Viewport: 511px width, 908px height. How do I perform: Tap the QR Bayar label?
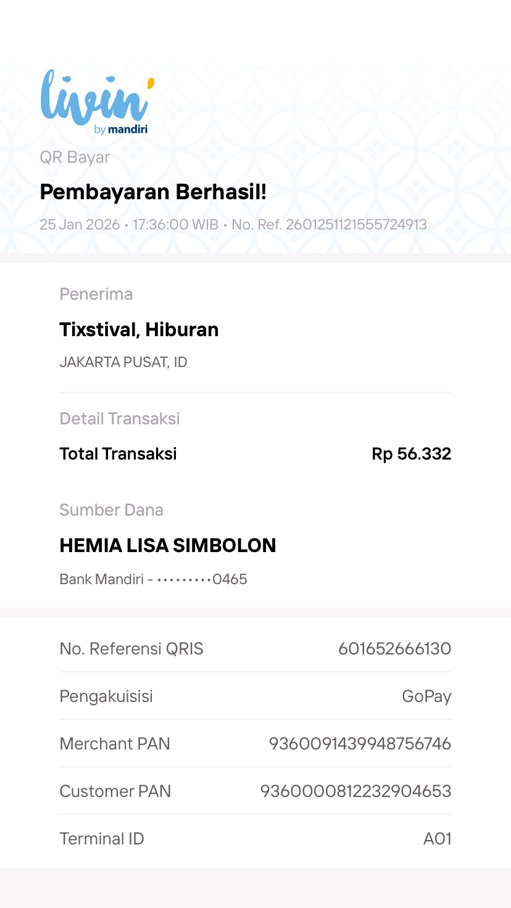[x=75, y=157]
